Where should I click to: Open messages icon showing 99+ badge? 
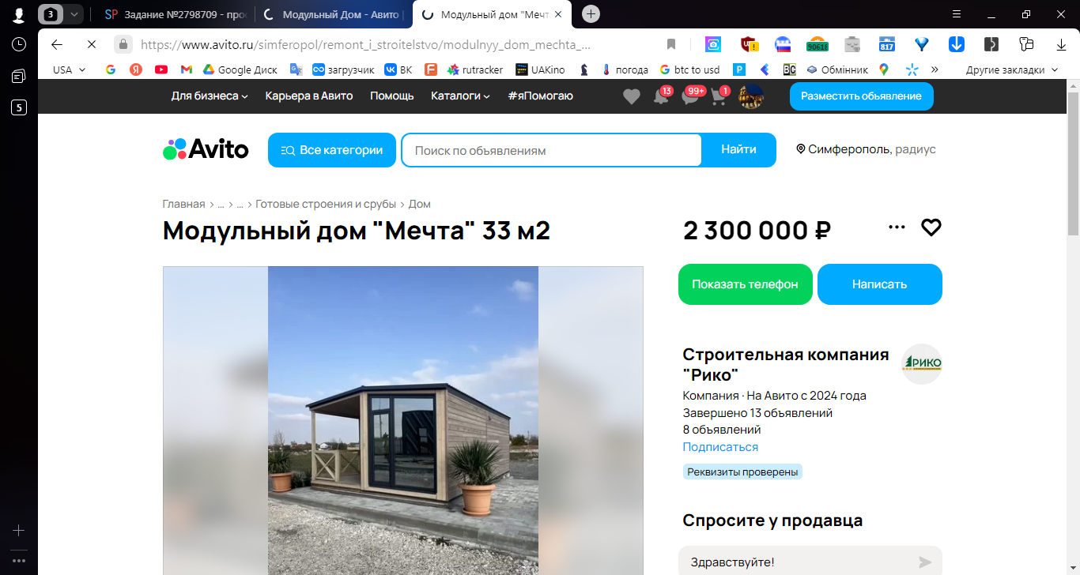(690, 96)
